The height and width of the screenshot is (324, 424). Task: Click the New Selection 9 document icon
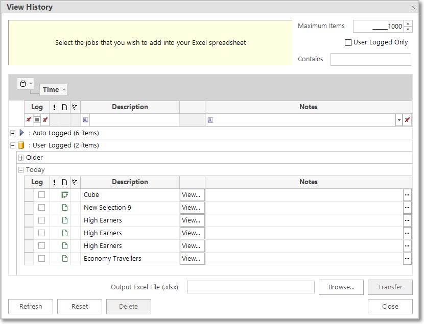tap(65, 207)
